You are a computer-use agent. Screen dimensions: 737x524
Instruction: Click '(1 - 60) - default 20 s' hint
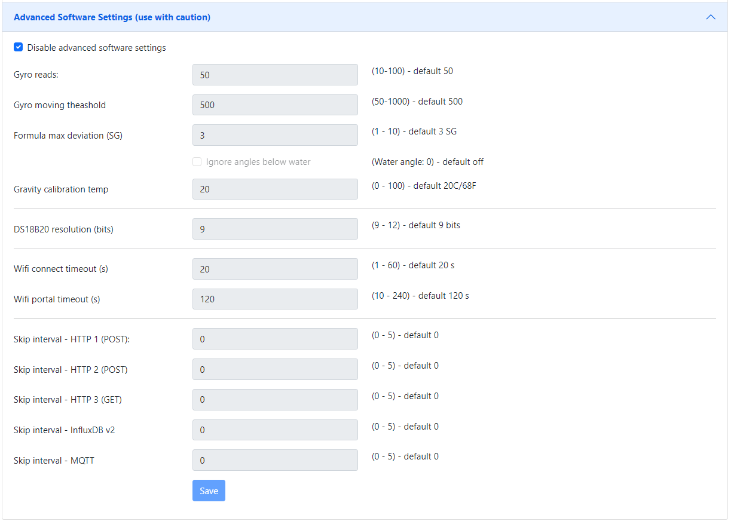pos(413,265)
